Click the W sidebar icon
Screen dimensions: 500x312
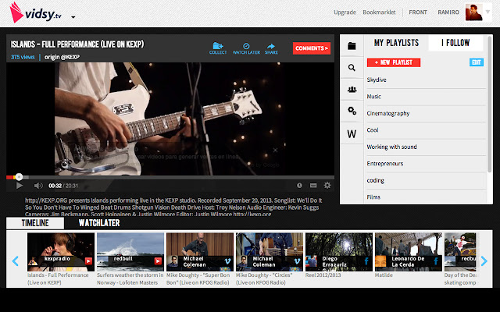coord(352,133)
